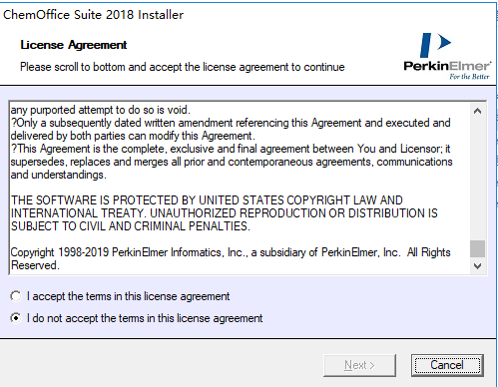Click the 'Only a subsequently dated written amendment' text
Viewport: 498px width, 387px height.
tap(231, 129)
